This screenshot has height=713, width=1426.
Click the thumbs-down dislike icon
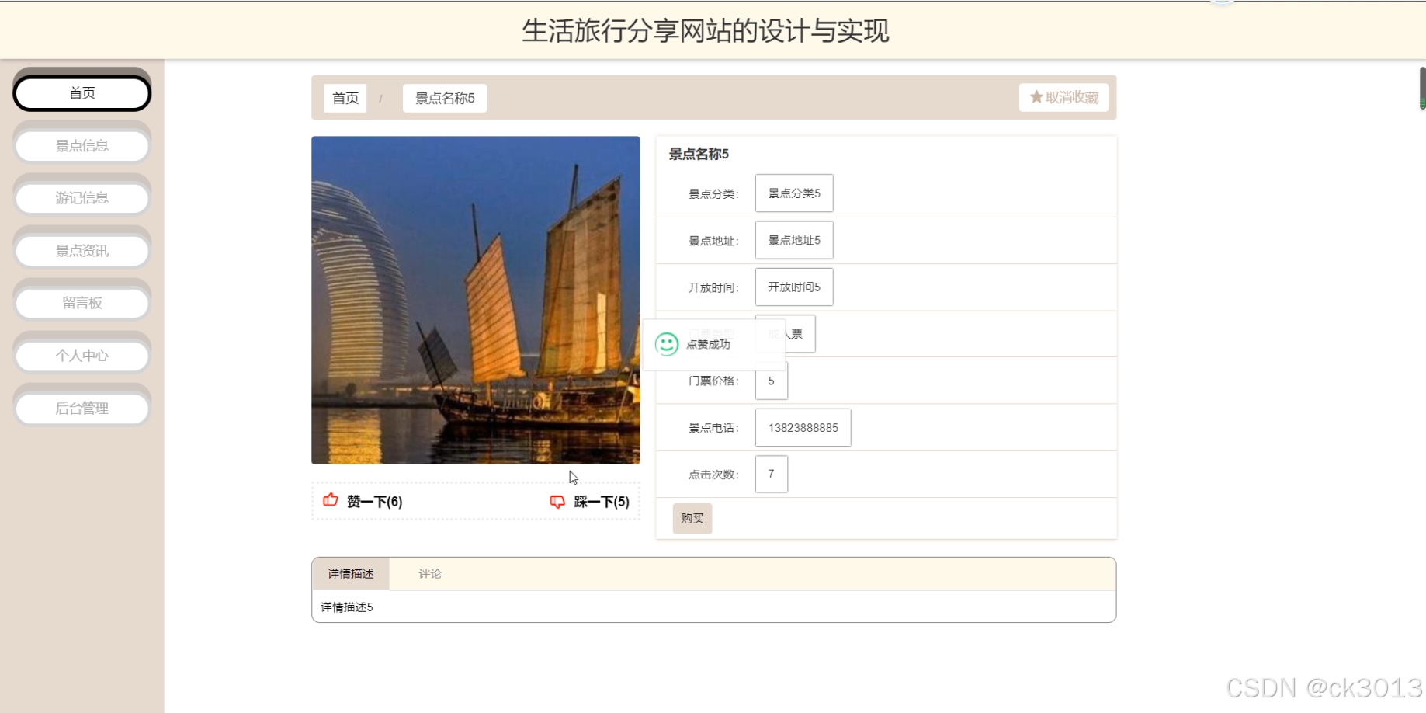pyautogui.click(x=557, y=502)
